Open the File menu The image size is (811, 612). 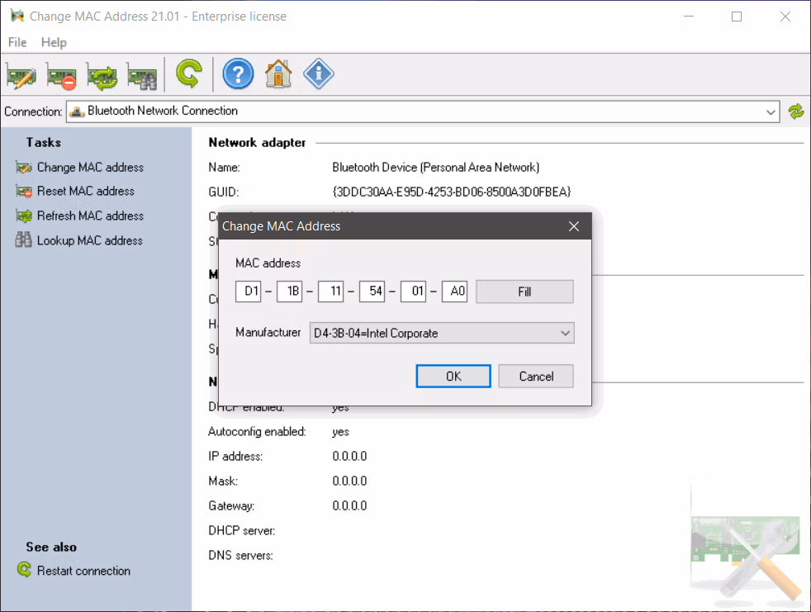tap(17, 42)
